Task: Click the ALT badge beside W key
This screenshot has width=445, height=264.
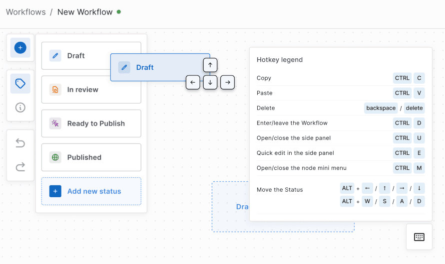Action: 347,201
